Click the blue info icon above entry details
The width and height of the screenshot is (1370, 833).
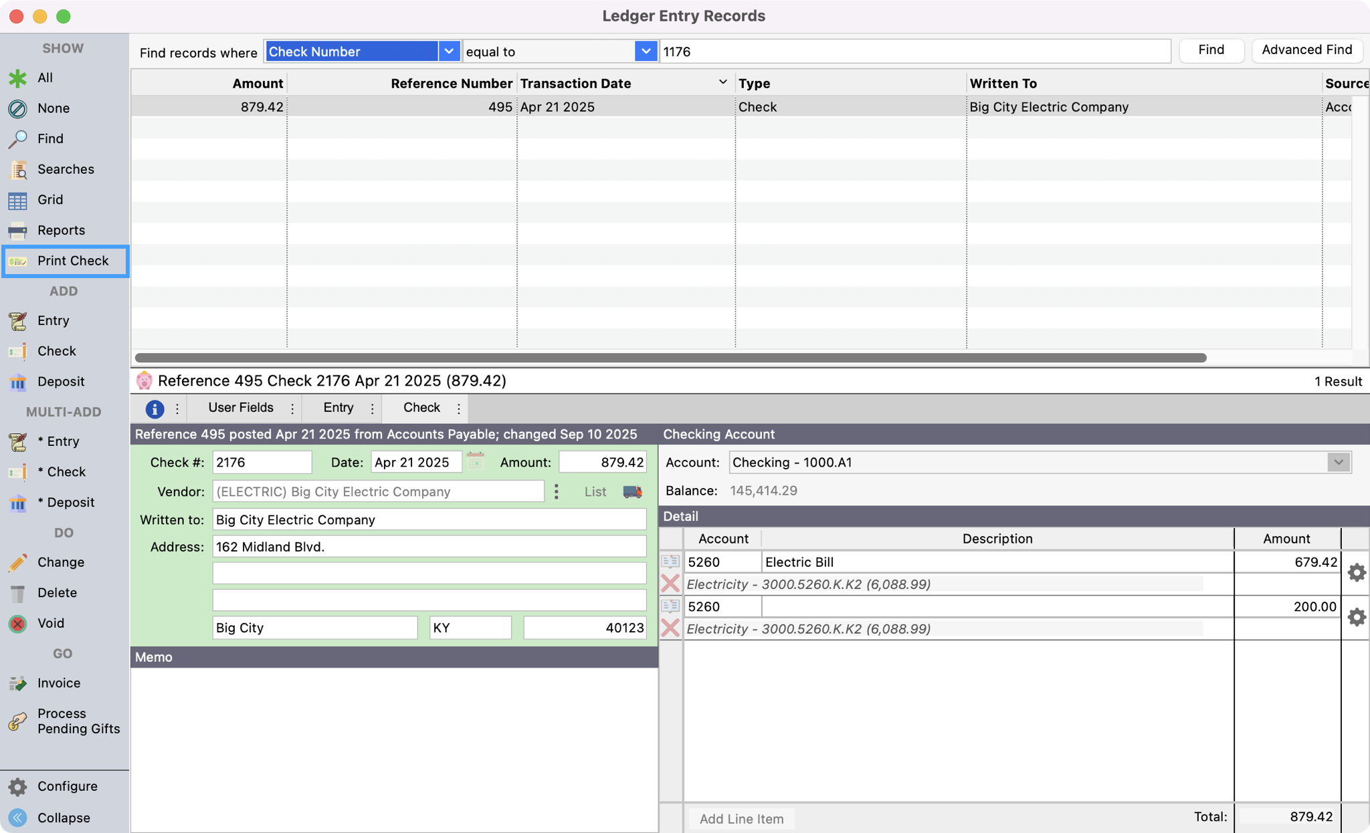(155, 408)
